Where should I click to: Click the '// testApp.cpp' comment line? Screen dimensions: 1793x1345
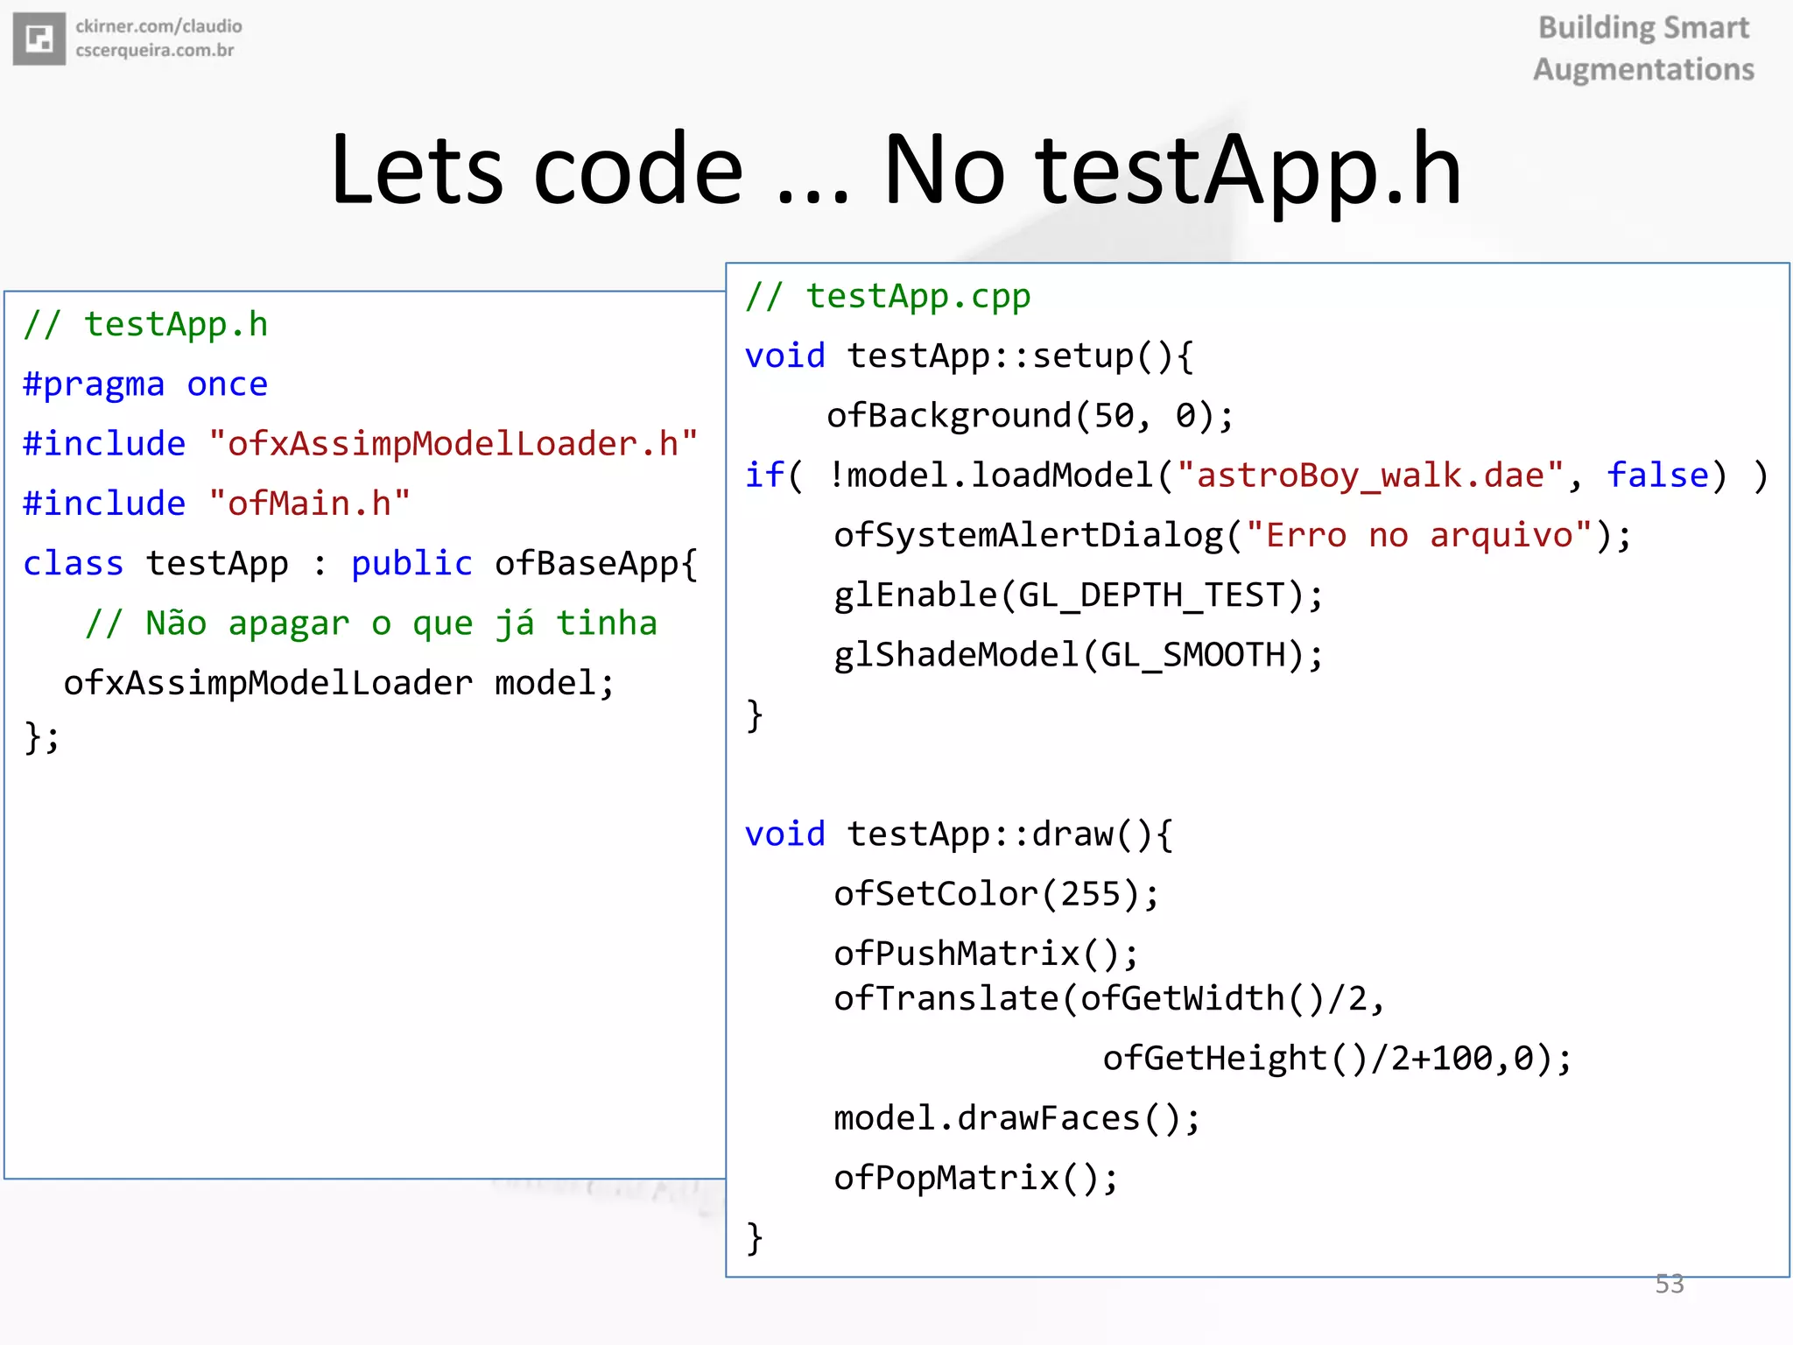point(888,297)
